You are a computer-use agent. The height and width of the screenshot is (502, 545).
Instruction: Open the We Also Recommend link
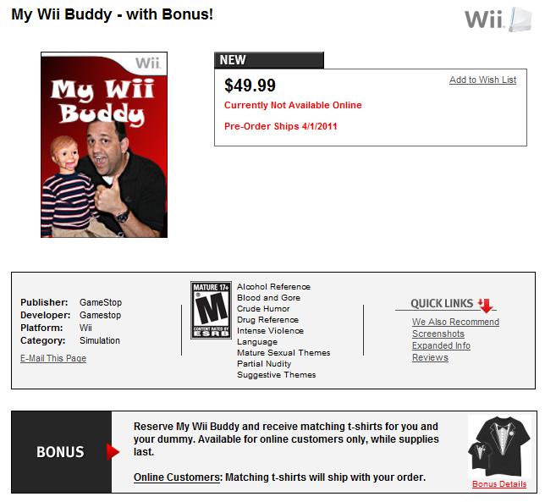tap(455, 322)
